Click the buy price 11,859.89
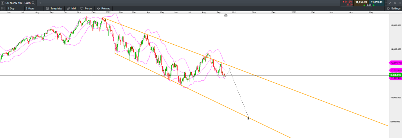 click(x=377, y=2)
